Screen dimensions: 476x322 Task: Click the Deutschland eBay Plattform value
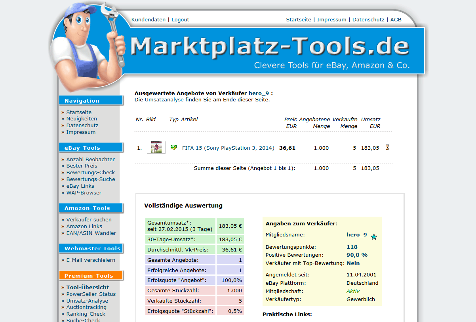point(362,283)
